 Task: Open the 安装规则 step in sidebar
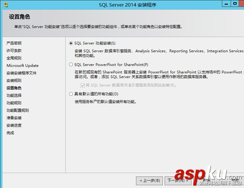coord(14,81)
